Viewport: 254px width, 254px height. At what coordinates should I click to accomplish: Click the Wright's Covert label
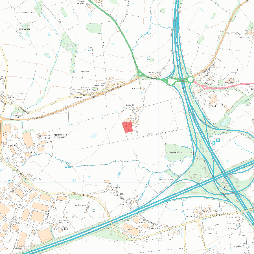(166, 179)
